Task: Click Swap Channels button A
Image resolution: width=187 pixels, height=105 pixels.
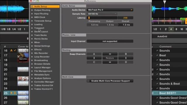Action: [94, 54]
